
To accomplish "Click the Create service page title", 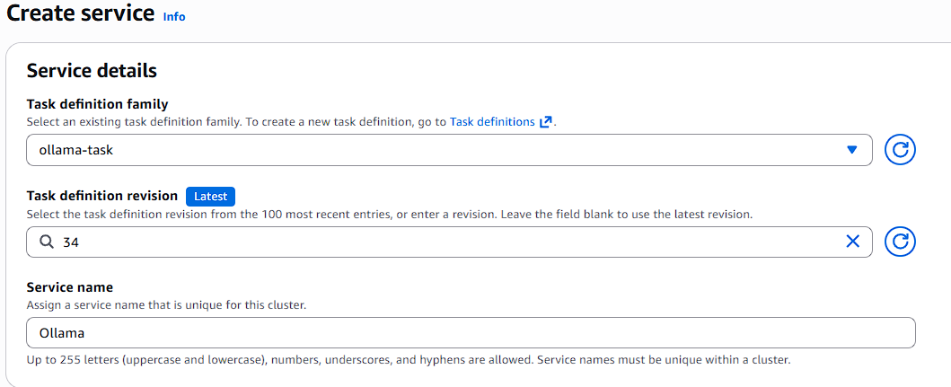I will pos(81,14).
